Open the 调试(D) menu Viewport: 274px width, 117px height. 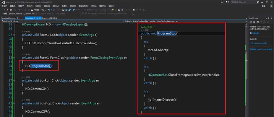click(x=47, y=6)
